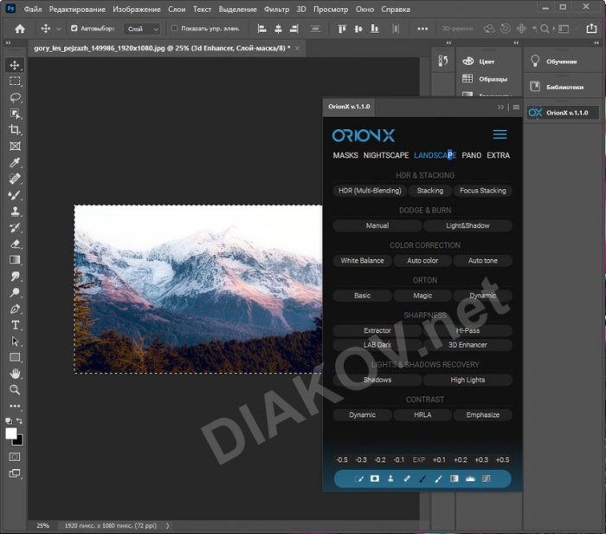Collapse the OrionX panel with double arrows
Viewport: 606px width, 534px height.
click(500, 107)
